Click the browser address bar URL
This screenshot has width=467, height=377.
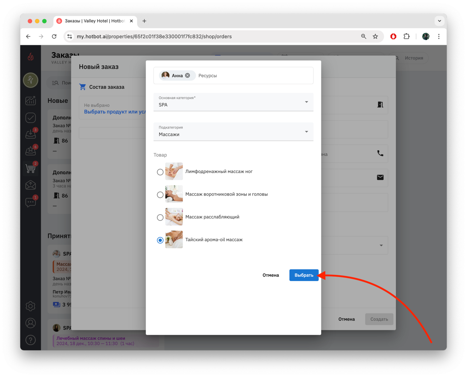(x=154, y=36)
